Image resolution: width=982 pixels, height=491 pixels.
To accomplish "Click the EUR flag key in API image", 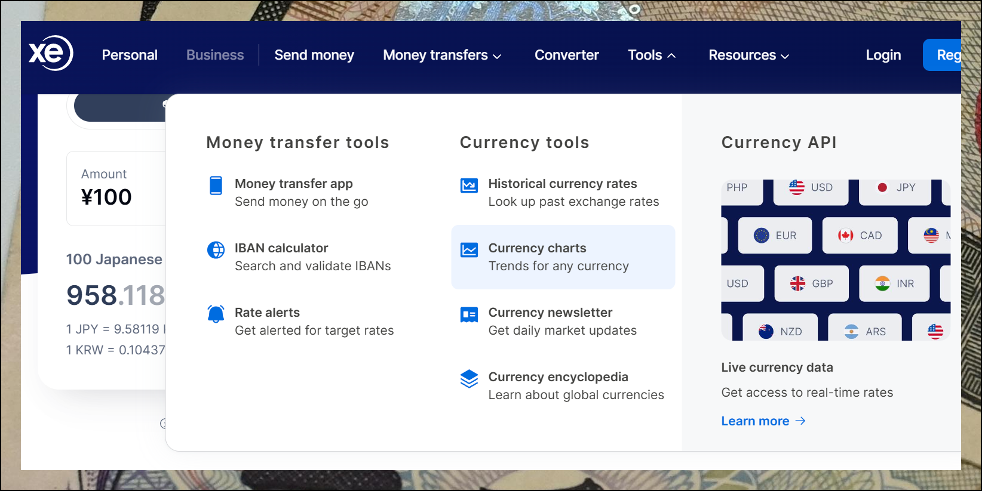I will pos(775,236).
